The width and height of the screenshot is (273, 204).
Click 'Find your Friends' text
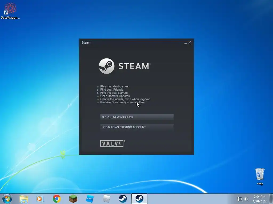click(x=112, y=90)
